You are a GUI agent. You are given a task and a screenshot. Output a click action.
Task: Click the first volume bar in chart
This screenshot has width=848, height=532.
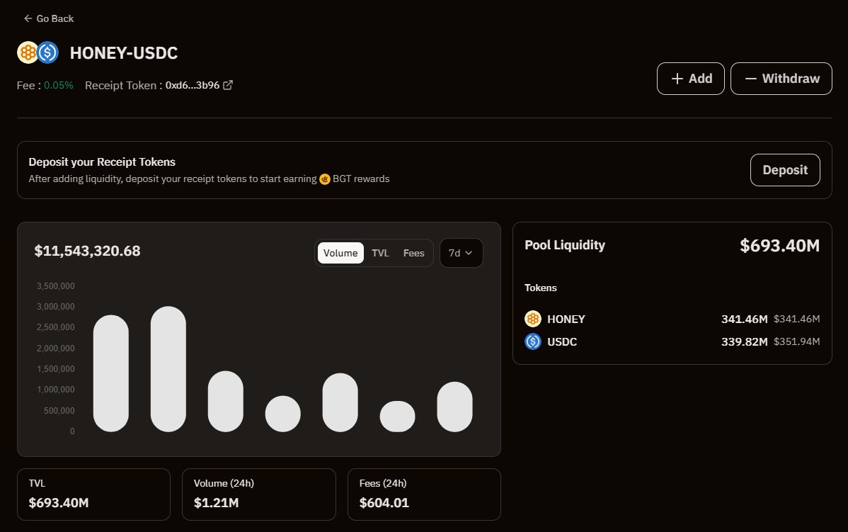(x=111, y=373)
